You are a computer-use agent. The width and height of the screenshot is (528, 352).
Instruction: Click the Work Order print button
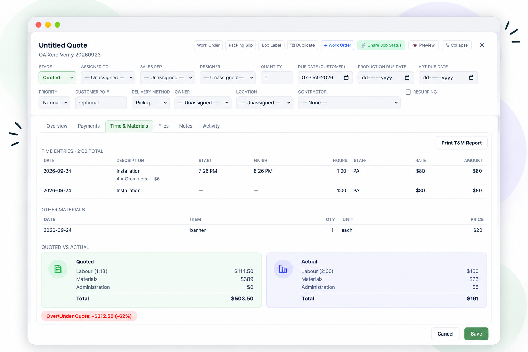208,45
